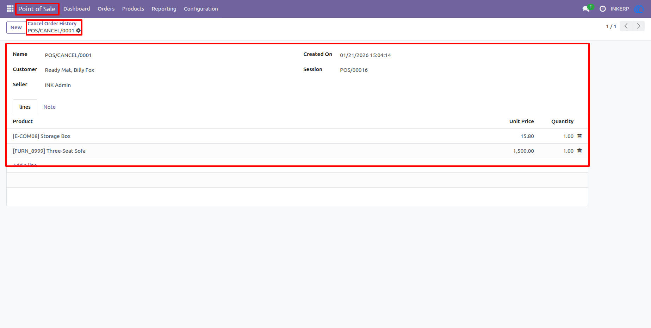
Task: Click the 1 / 1 pager counter
Action: [611, 26]
